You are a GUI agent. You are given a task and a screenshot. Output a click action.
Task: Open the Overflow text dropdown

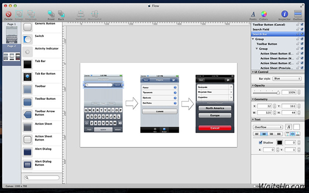268,127
